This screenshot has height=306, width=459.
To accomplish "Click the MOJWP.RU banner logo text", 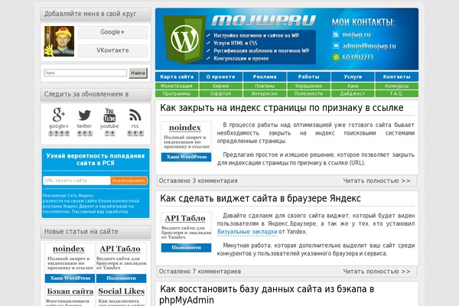I will [x=263, y=21].
